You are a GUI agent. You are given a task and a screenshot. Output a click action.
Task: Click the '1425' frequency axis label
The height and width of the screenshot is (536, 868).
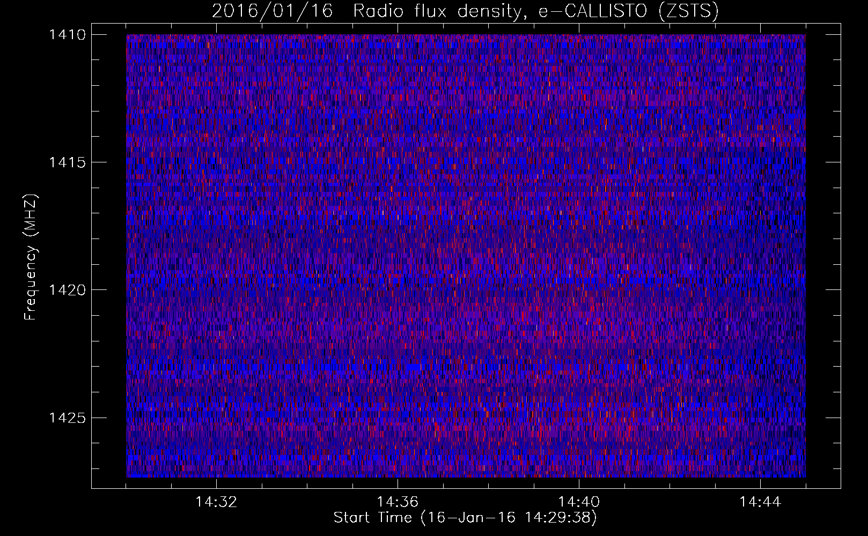pyautogui.click(x=67, y=418)
